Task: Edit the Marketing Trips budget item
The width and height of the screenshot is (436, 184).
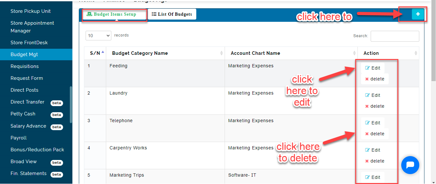Action: 373,177
